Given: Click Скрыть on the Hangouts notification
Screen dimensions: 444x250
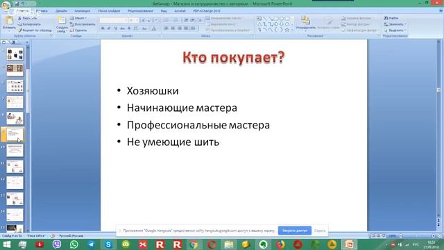Looking at the screenshot, I should pos(320,231).
